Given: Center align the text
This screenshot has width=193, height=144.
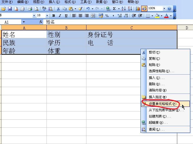Looking at the screenshot, I should coord(80,16).
